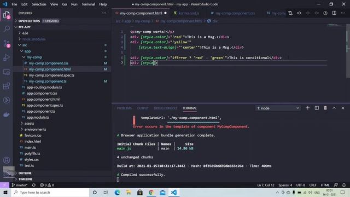The height and width of the screenshot is (197, 350).
Task: Open File Explorer from taskbar
Action: [x=129, y=192]
